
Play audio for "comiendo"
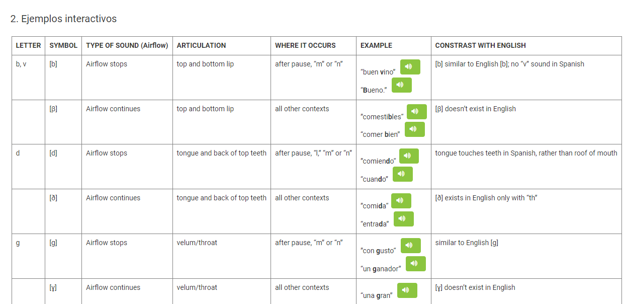pyautogui.click(x=409, y=156)
